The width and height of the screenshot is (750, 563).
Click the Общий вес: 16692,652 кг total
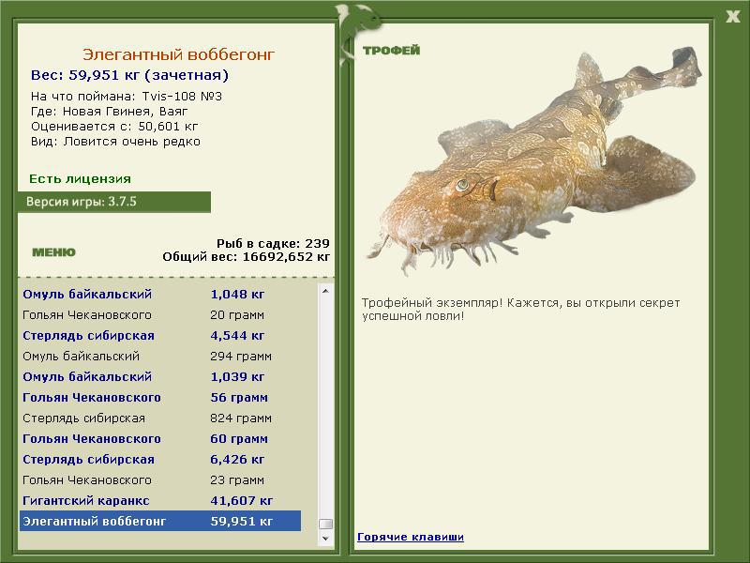click(x=247, y=257)
